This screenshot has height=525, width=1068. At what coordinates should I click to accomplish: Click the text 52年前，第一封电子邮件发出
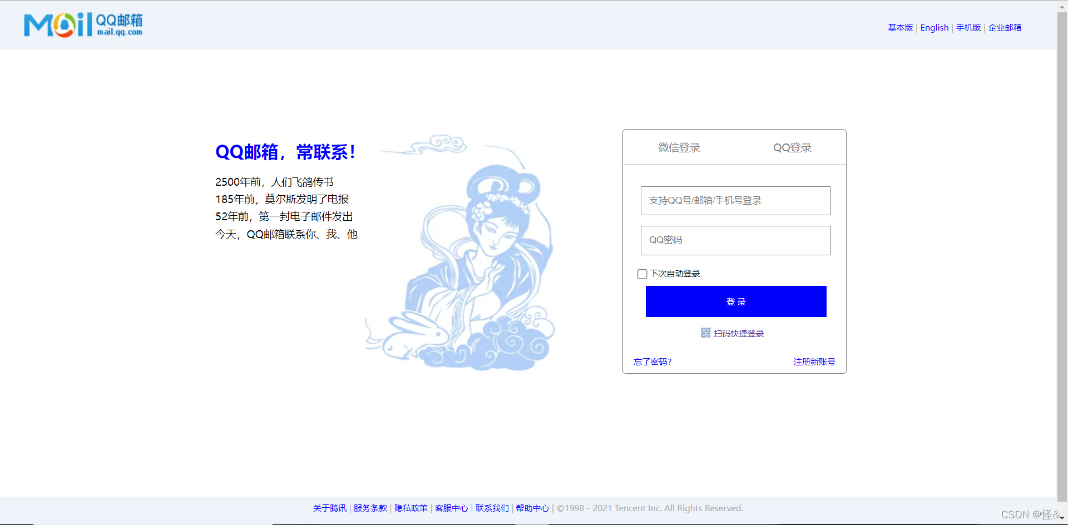click(x=284, y=216)
